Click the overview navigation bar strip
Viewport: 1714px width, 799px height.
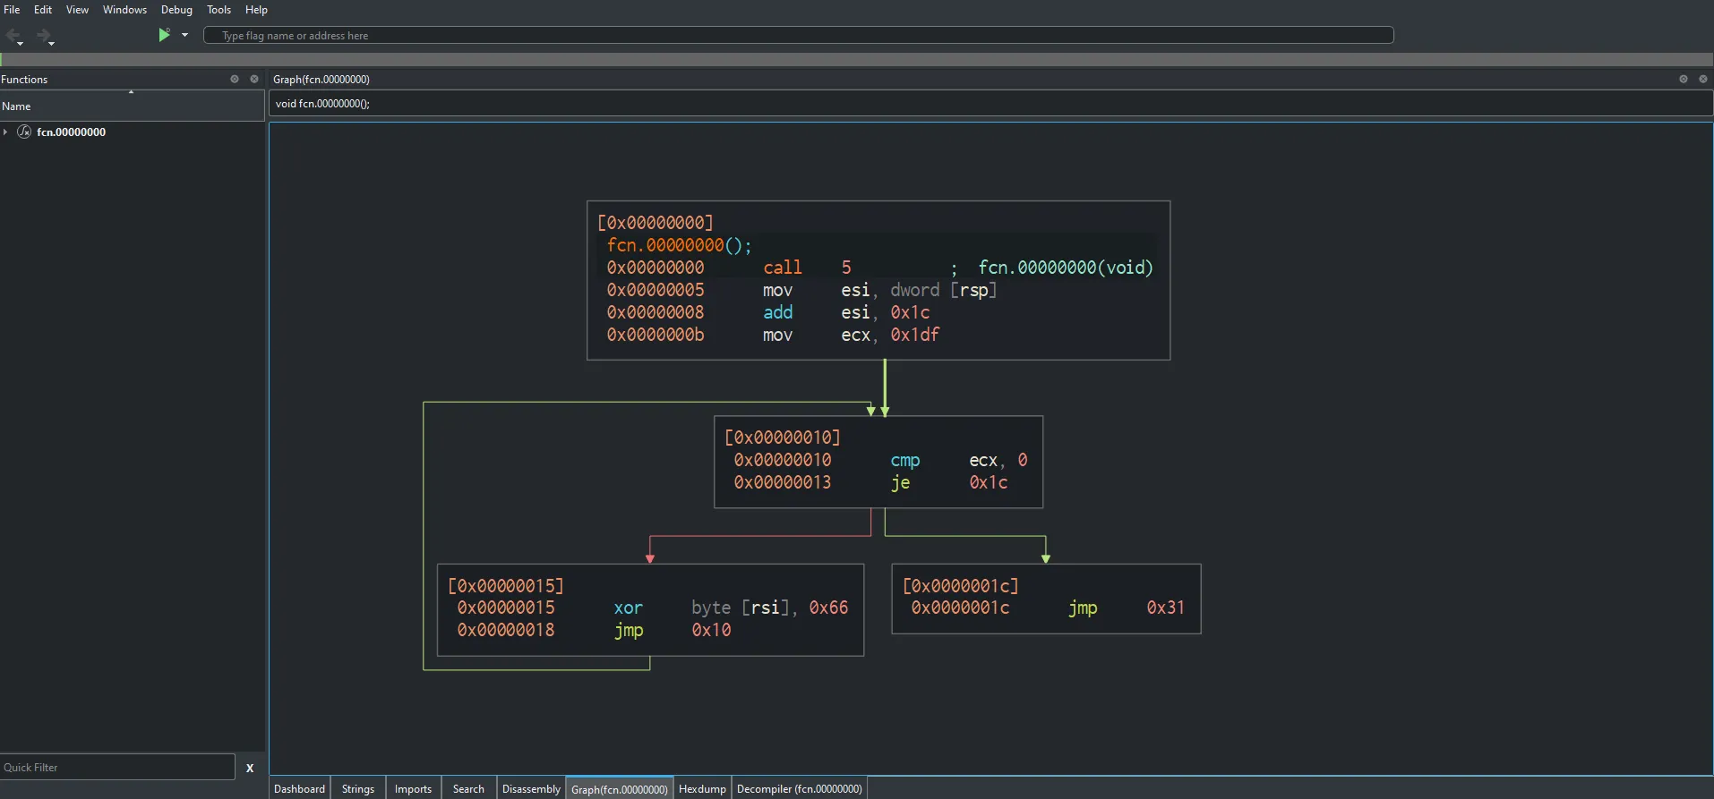click(x=857, y=59)
